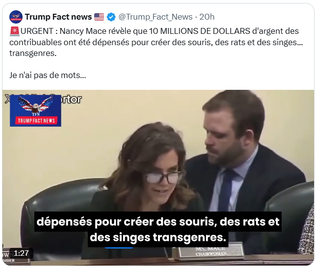Open the 20h timestamp link
Image resolution: width=316 pixels, height=268 pixels.
click(x=207, y=17)
